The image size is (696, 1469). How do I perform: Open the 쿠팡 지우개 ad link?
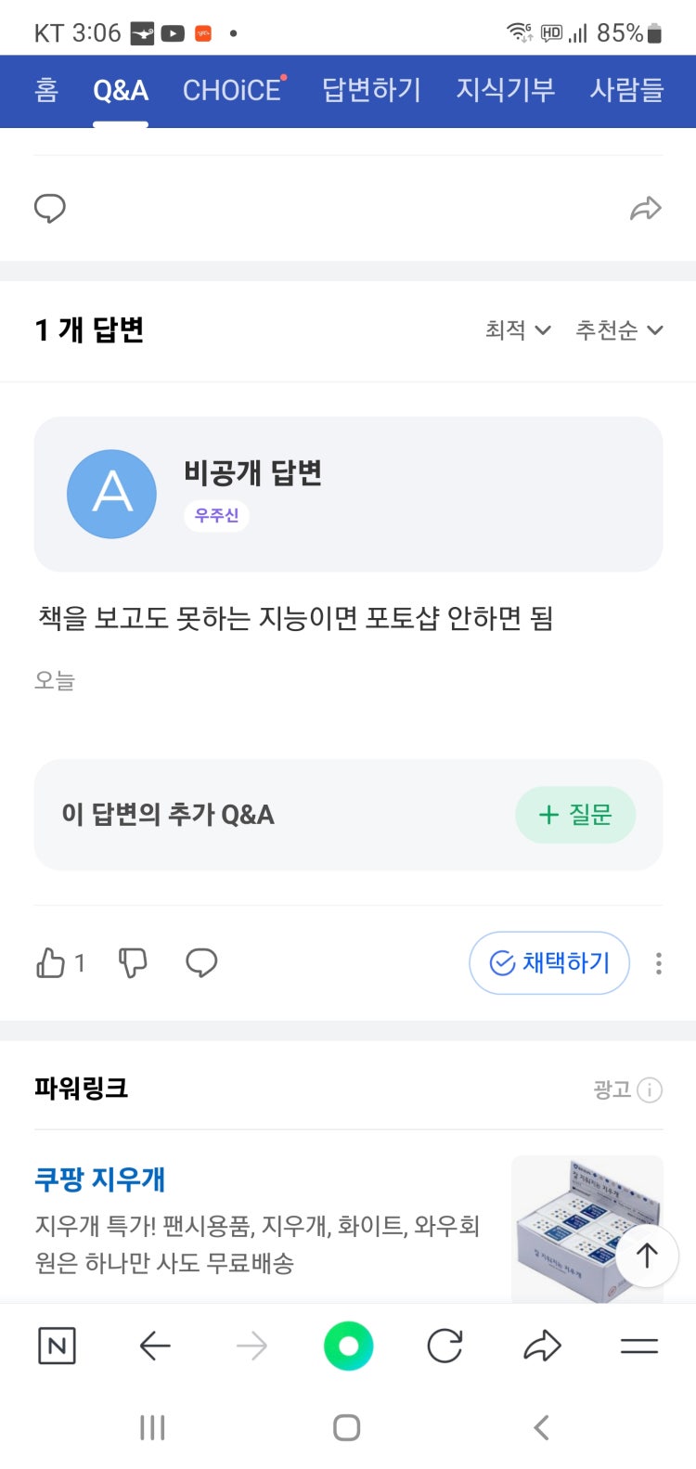(x=100, y=1179)
